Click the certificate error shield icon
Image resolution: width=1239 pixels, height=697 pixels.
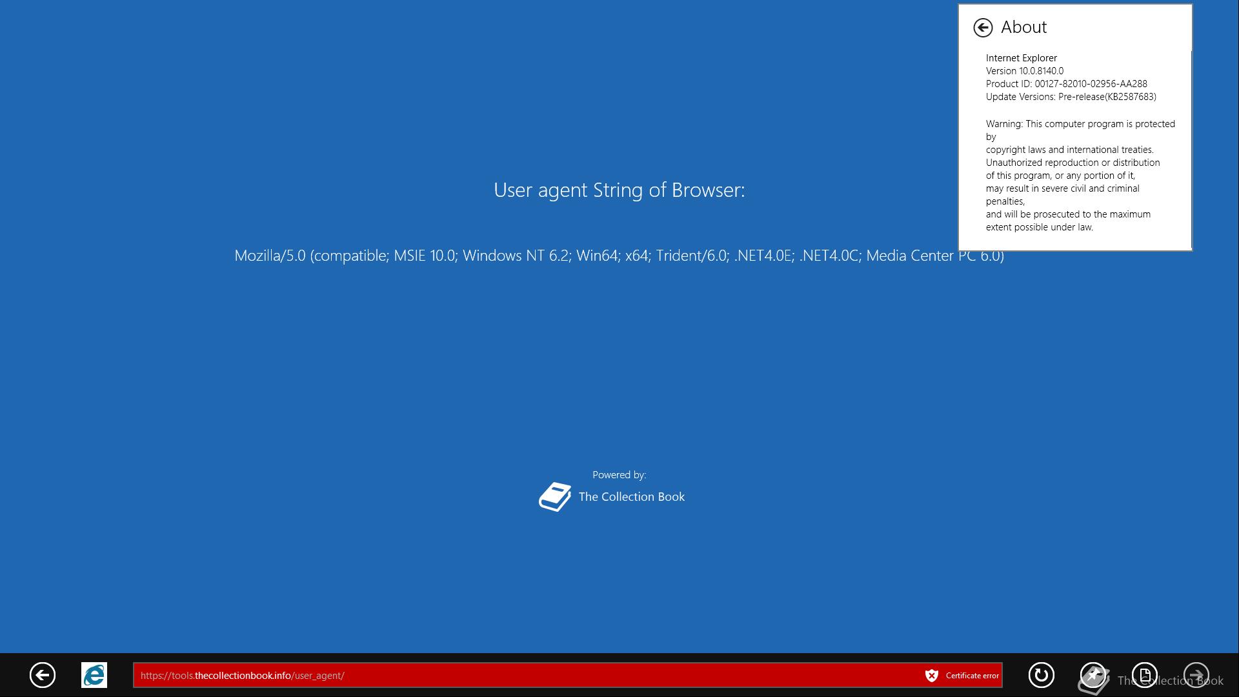point(931,675)
